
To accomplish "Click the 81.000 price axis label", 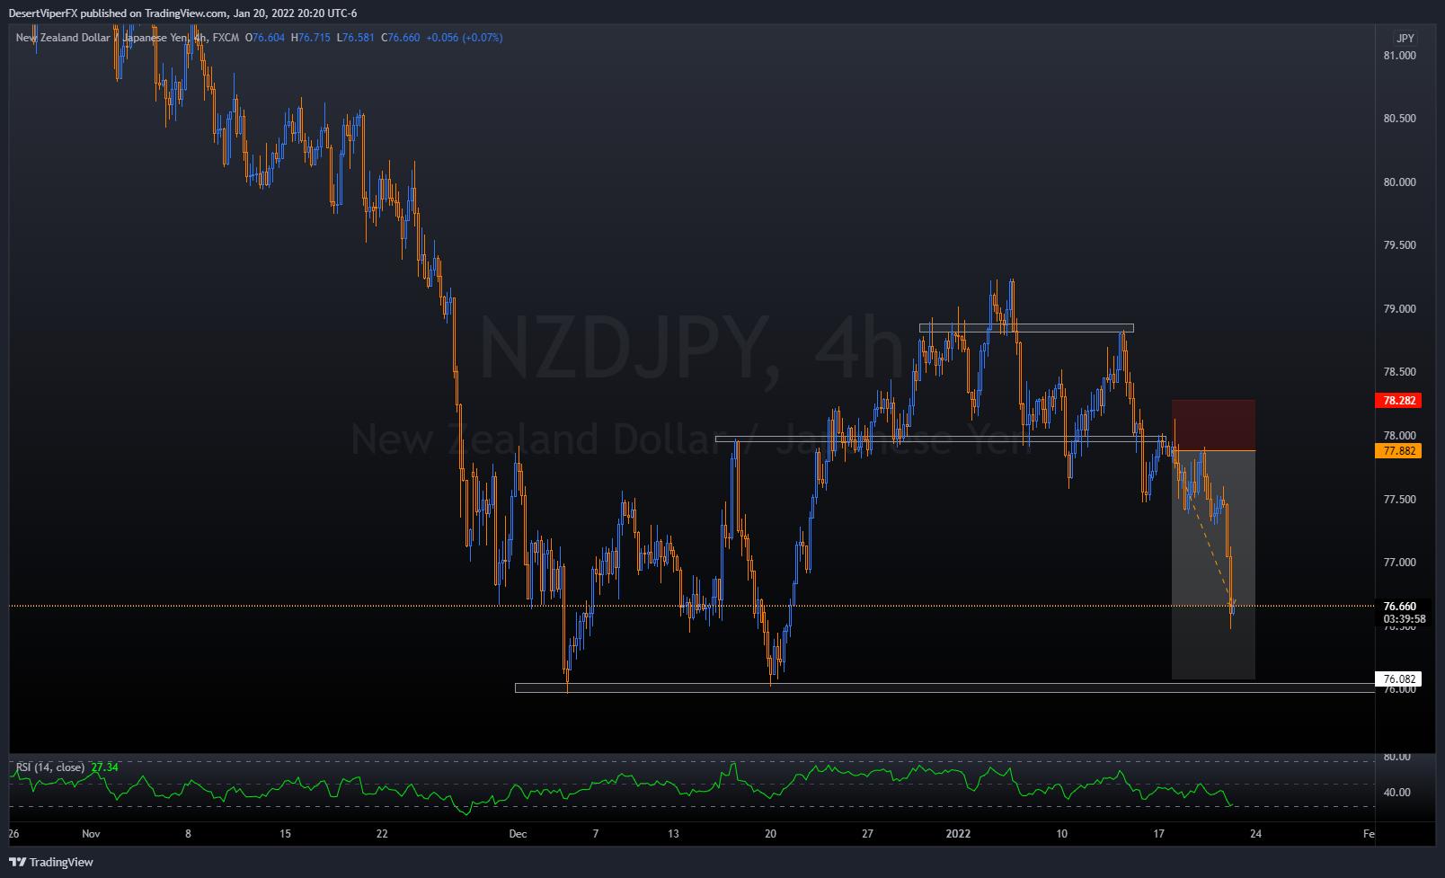I will point(1399,56).
